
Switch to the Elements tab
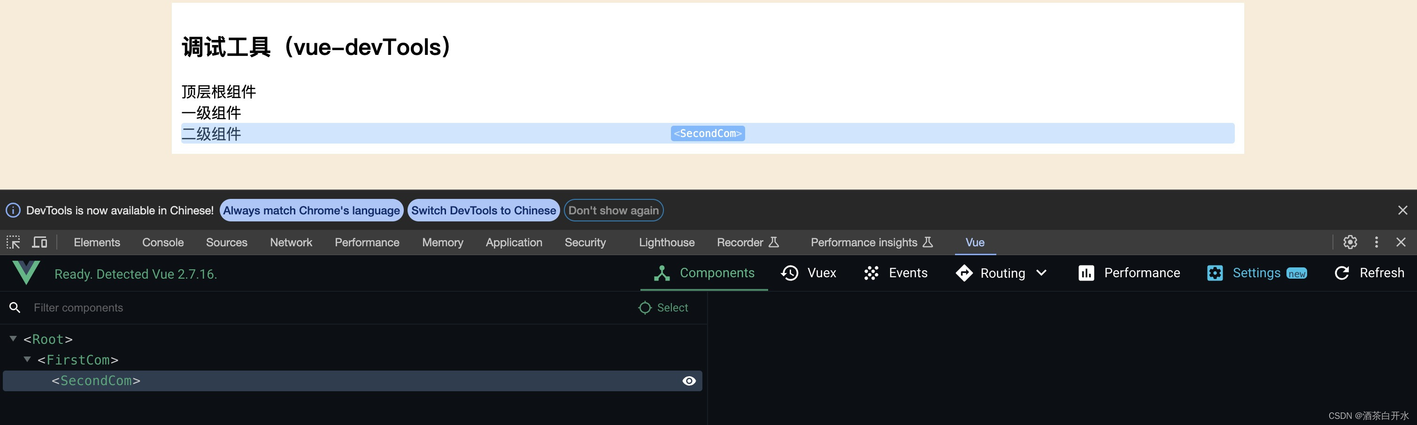97,243
